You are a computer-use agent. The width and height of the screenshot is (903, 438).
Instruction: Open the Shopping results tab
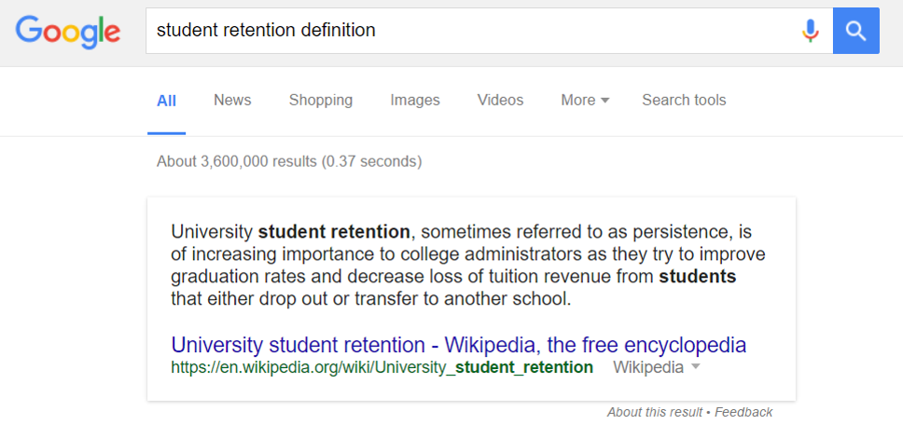(321, 100)
